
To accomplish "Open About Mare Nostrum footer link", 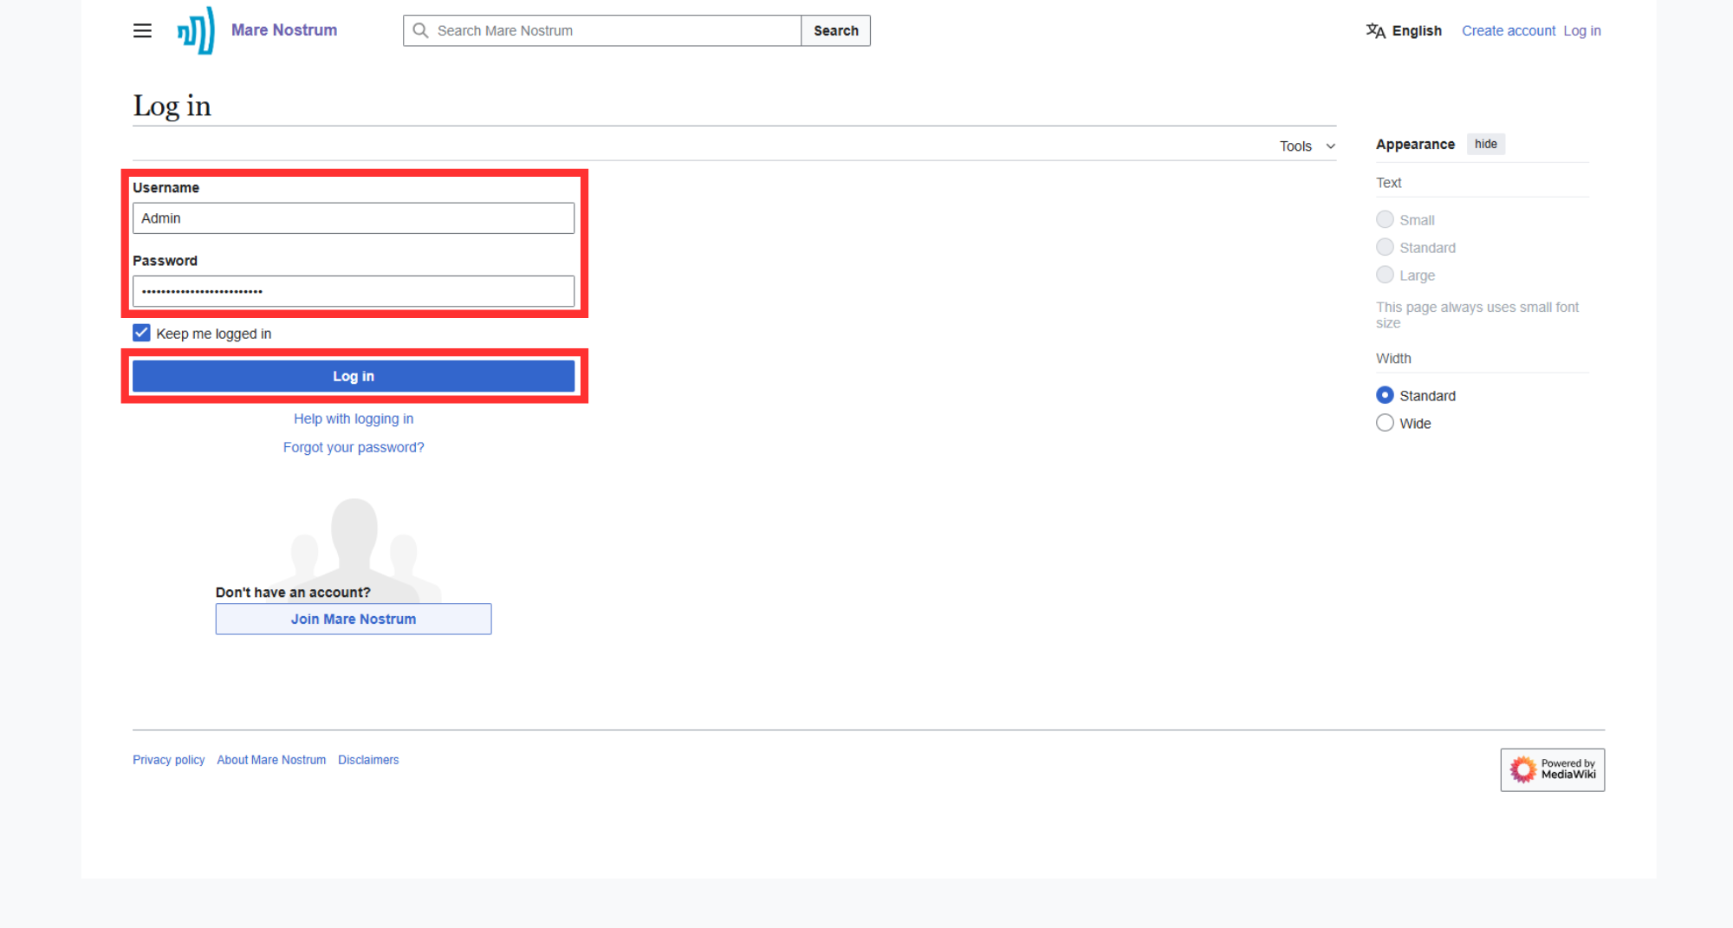I will click(x=271, y=760).
